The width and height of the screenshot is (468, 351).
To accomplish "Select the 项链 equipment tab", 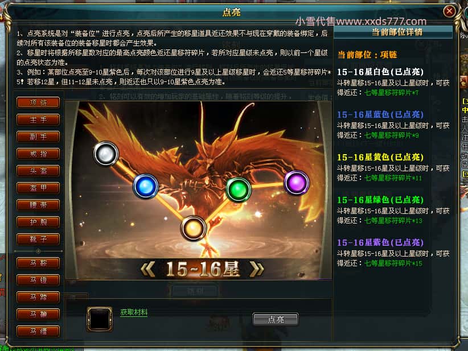I will [38, 102].
